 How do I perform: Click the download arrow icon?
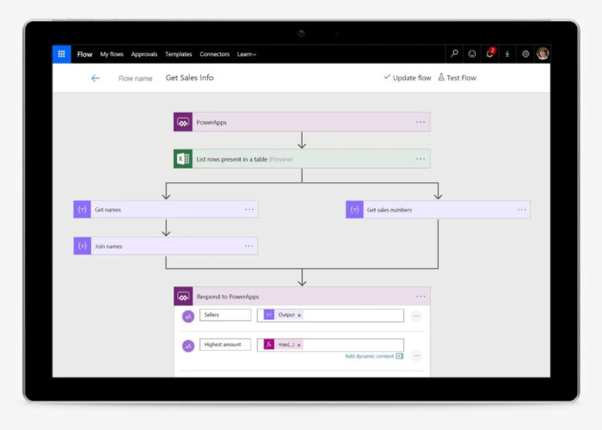pos(507,54)
